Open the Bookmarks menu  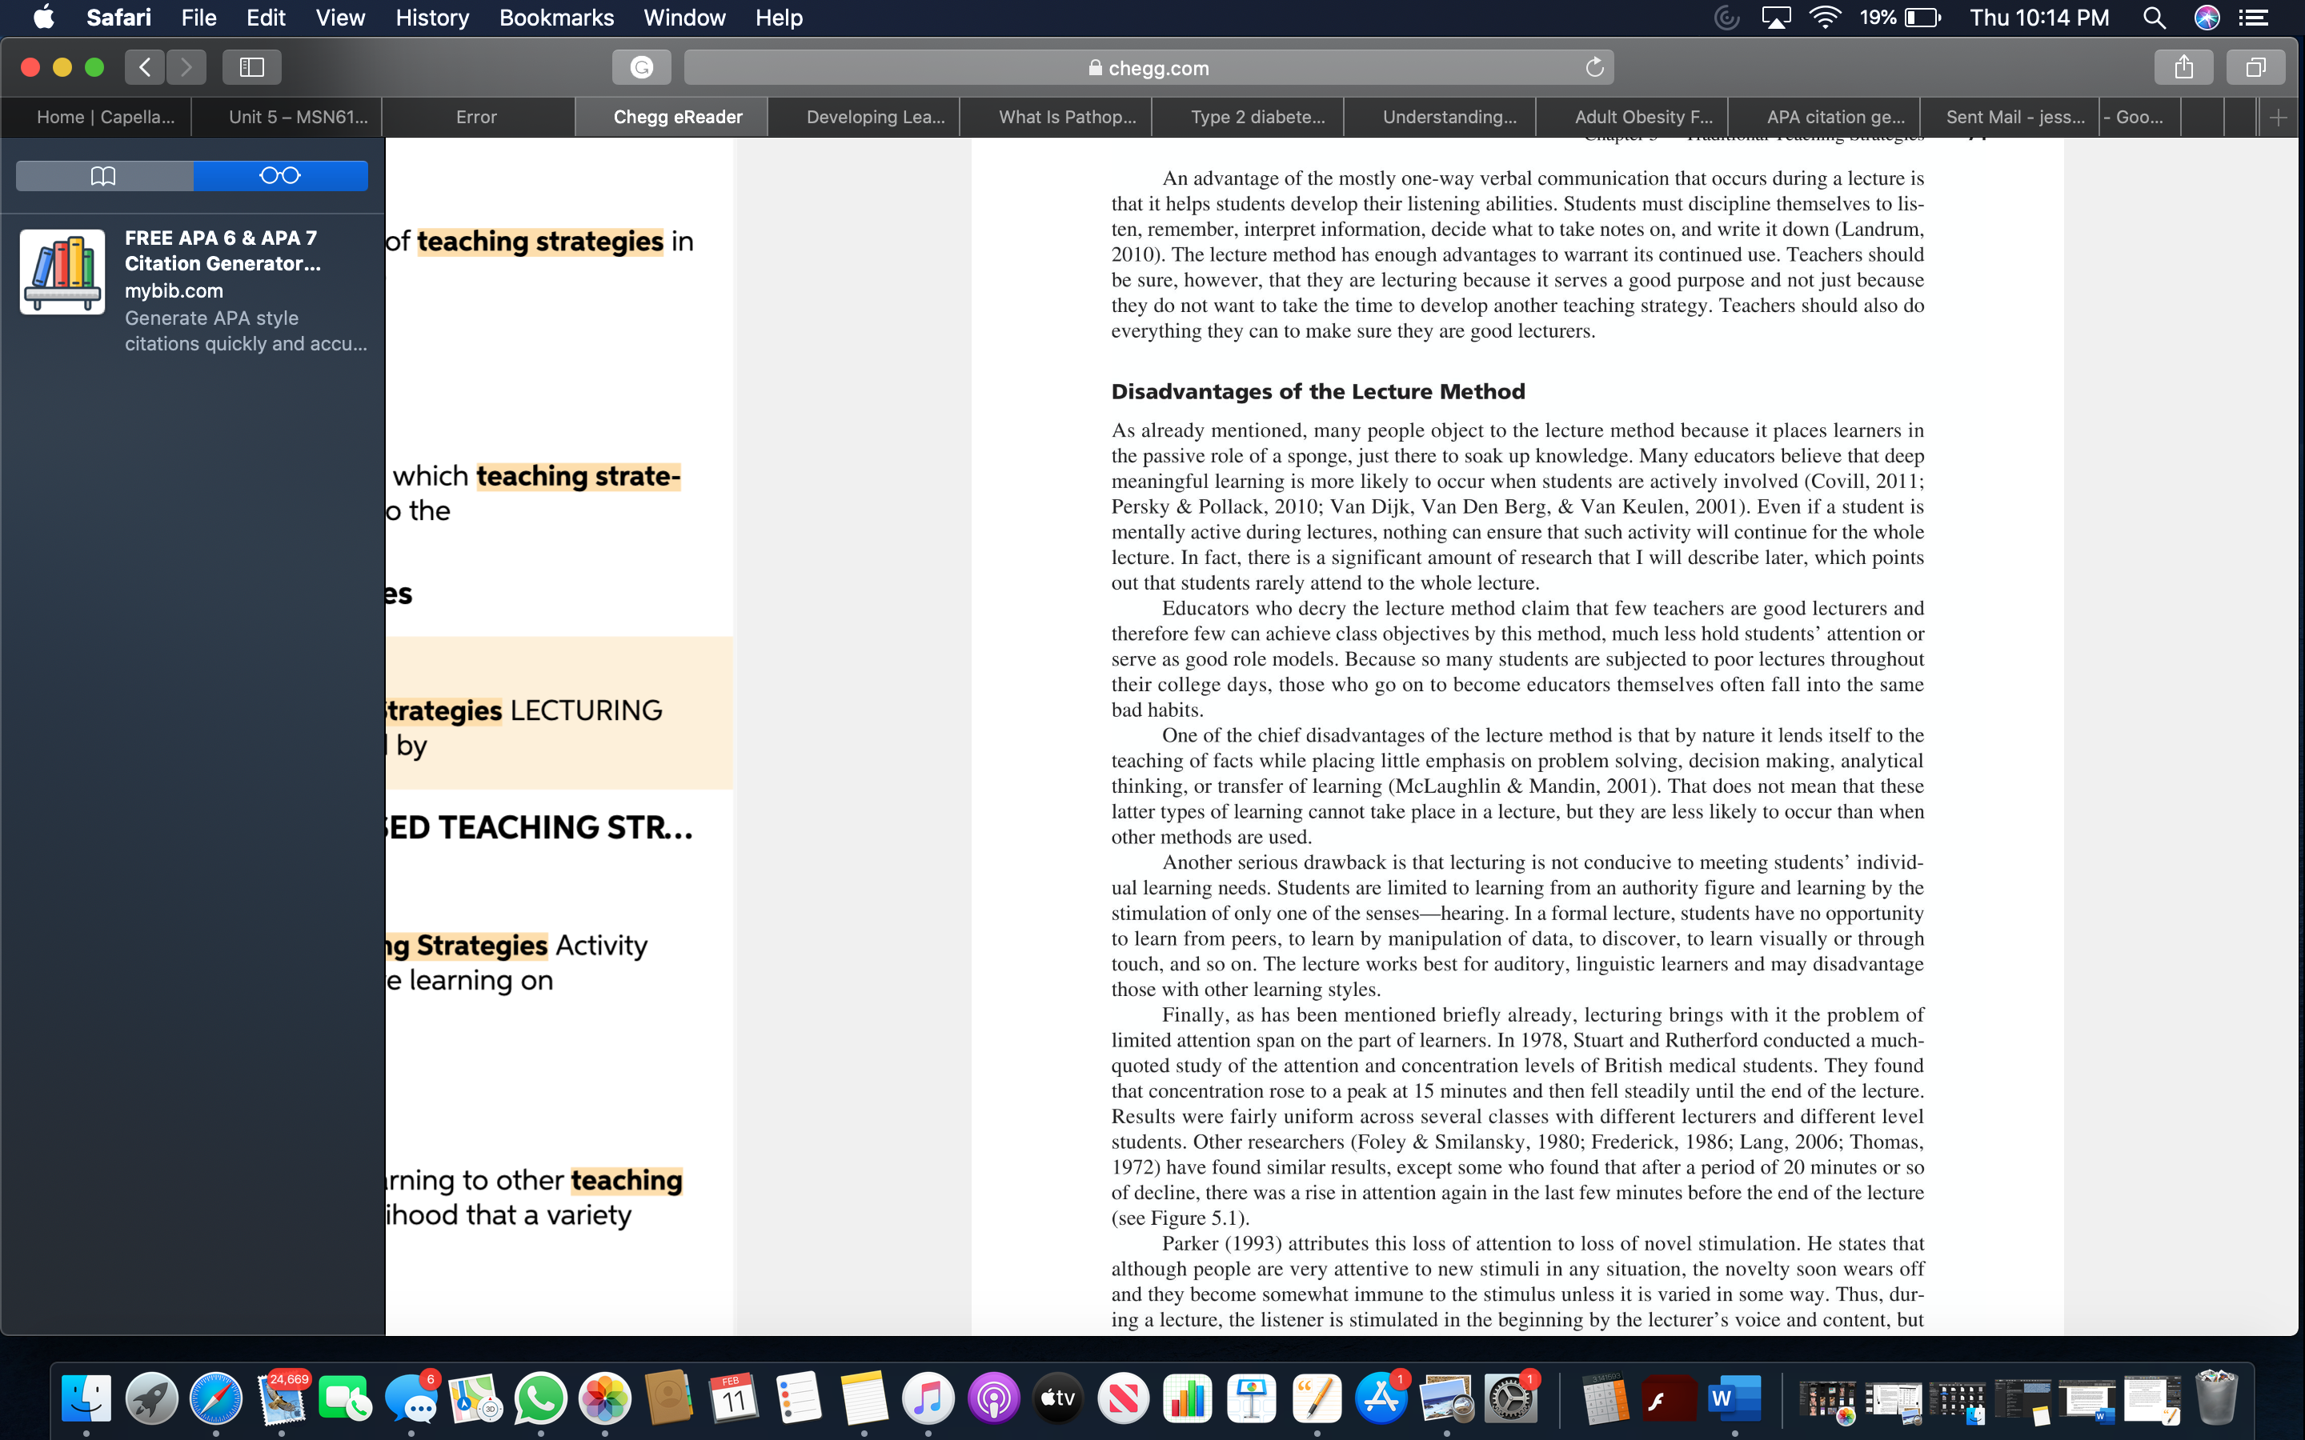556,17
